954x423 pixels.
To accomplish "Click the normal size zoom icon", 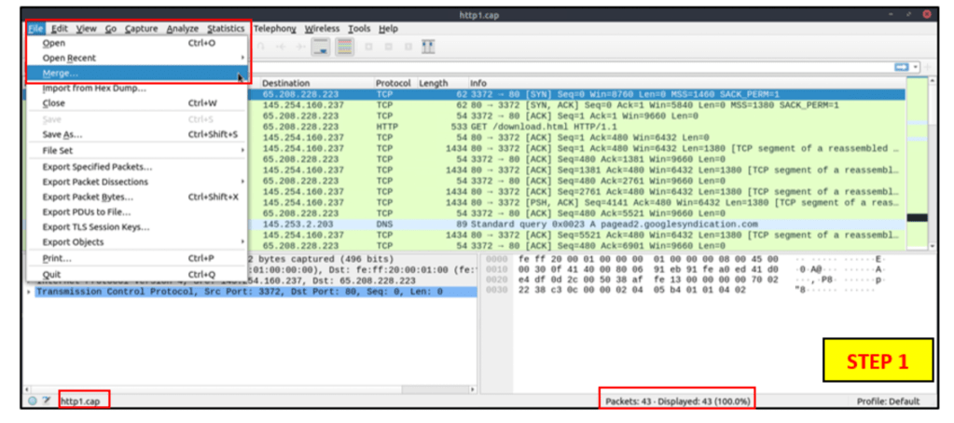I will 406,47.
